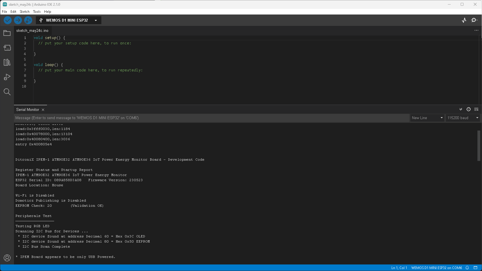The image size is (482, 271).
Task: Open notifications bell in status bar
Action: pyautogui.click(x=467, y=268)
